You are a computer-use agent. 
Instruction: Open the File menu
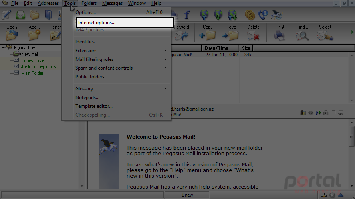point(15,3)
